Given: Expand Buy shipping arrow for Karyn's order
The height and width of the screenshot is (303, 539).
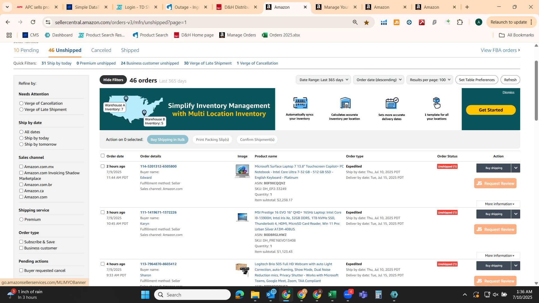Looking at the screenshot, I should click(x=516, y=214).
